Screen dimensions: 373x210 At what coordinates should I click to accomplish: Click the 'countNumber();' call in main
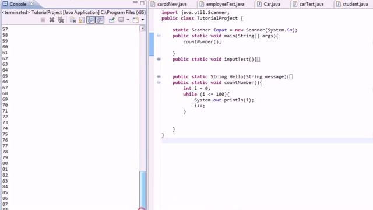click(x=202, y=41)
